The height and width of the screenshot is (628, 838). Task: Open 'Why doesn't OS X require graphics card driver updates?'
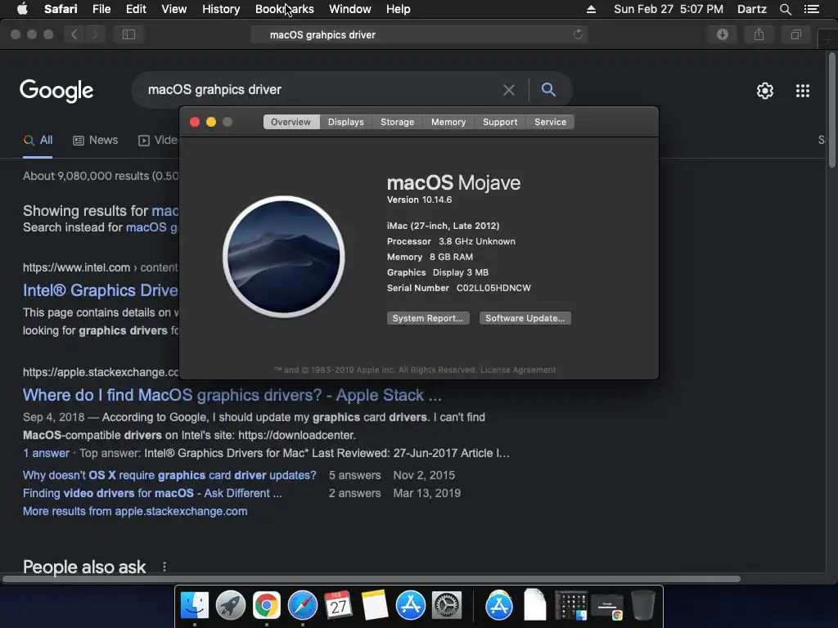pos(169,475)
